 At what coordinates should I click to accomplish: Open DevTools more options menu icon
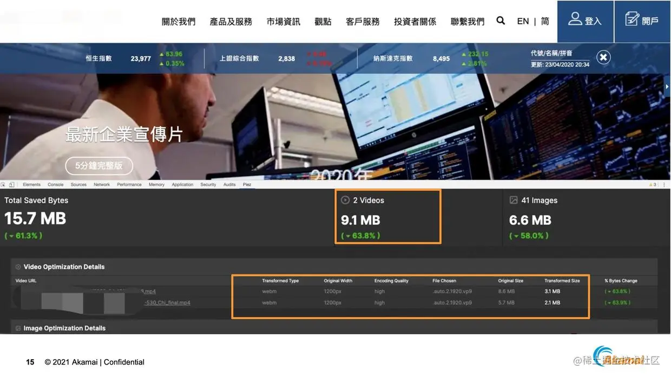pos(664,185)
